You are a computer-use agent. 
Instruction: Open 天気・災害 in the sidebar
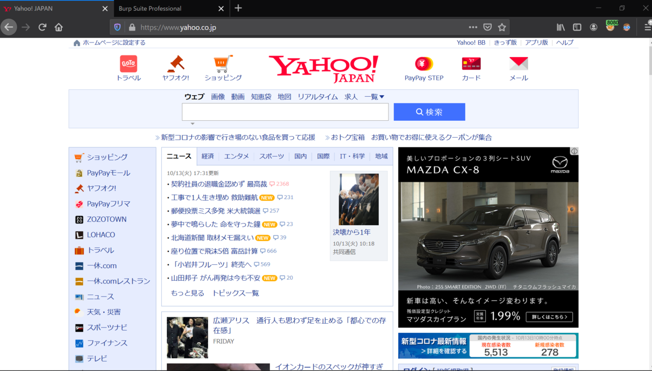104,312
